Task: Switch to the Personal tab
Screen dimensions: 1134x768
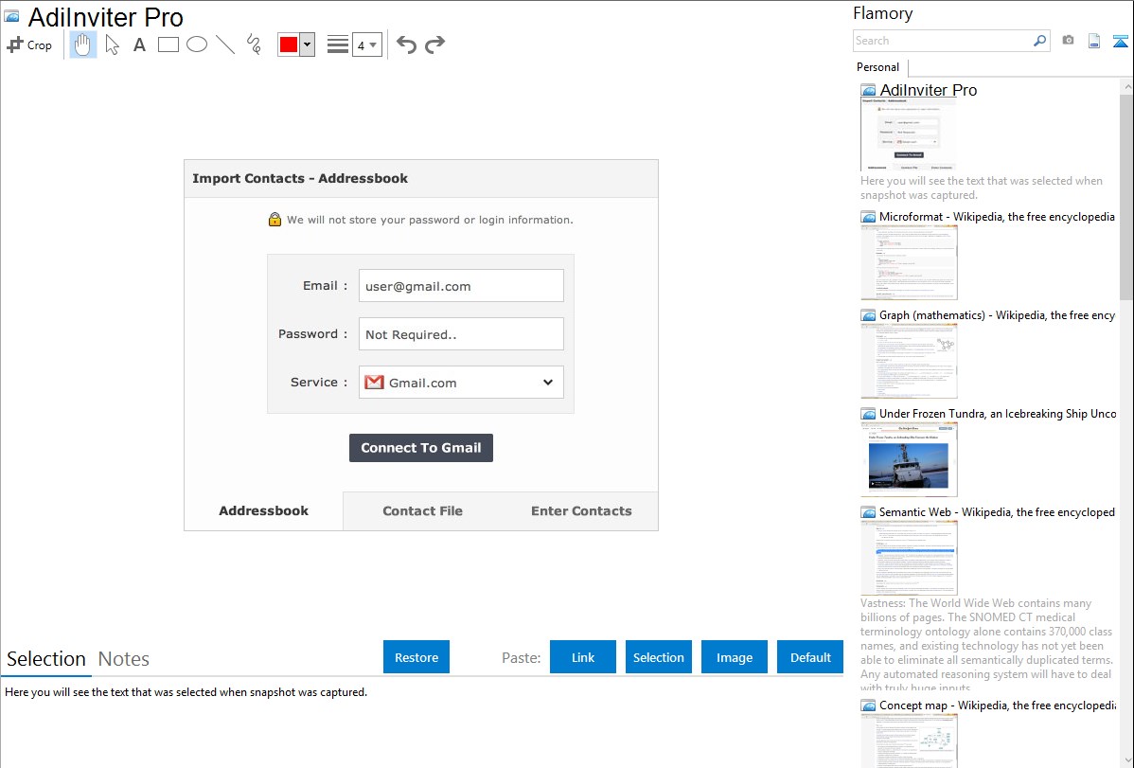Action: (x=878, y=67)
